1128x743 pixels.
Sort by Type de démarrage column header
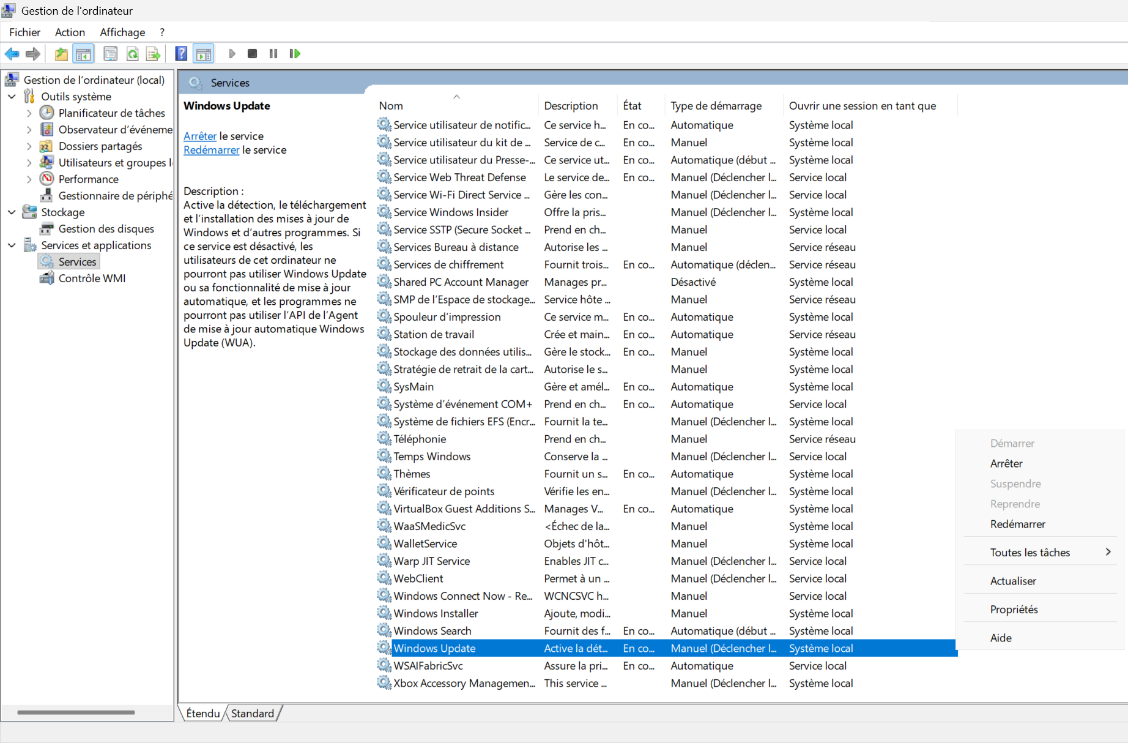[724, 105]
